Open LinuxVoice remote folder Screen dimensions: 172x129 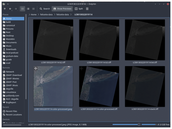point(13,92)
